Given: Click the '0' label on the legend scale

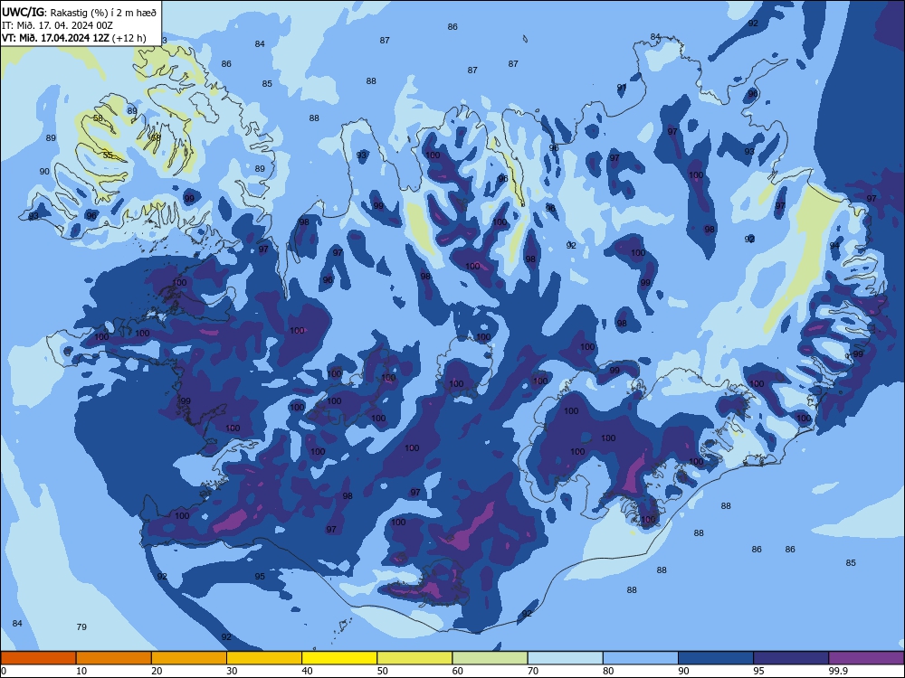Looking at the screenshot, I should click(4, 671).
